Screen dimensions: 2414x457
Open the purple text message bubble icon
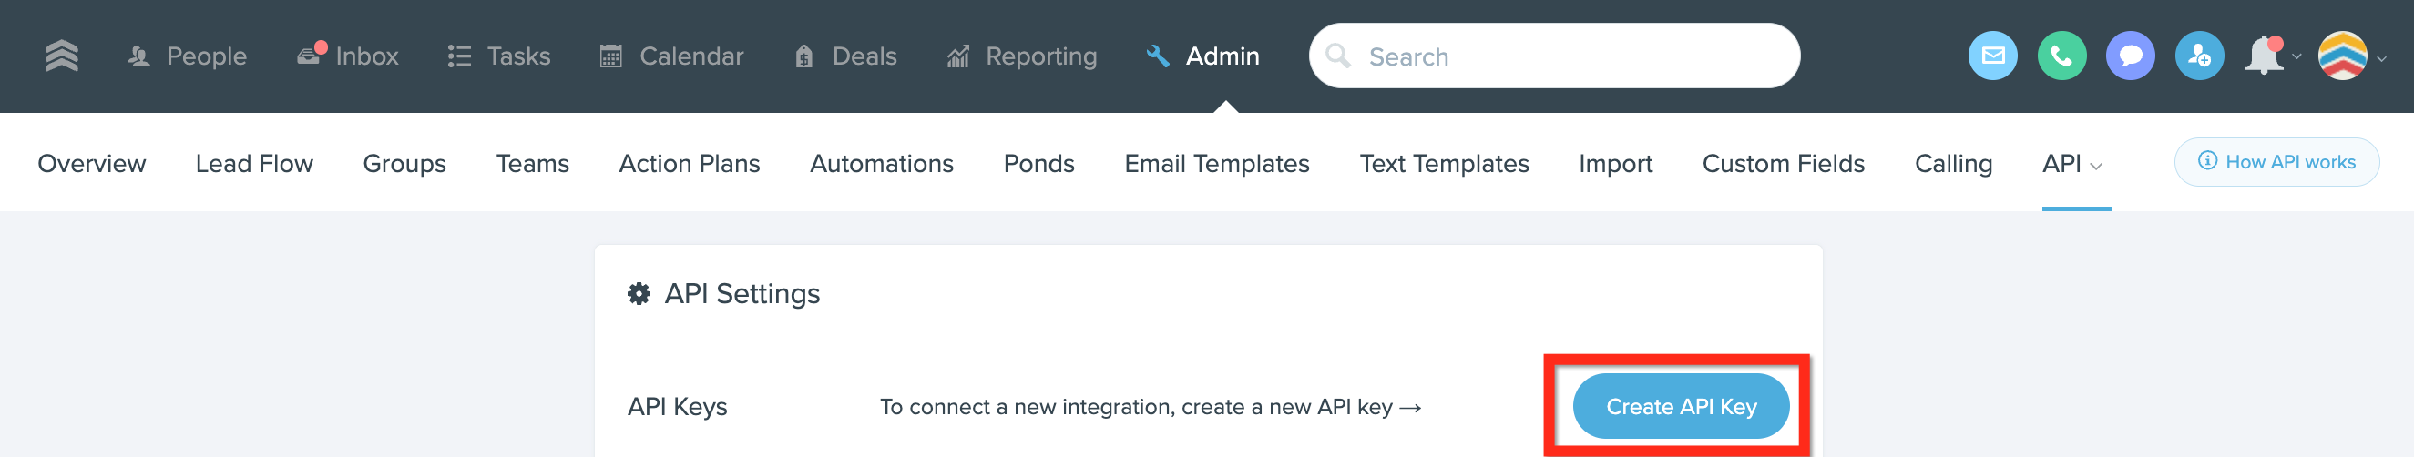2130,56
